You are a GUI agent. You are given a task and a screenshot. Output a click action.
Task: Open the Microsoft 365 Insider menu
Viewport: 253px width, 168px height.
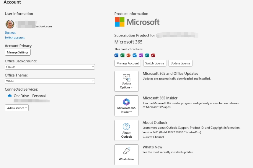click(126, 106)
